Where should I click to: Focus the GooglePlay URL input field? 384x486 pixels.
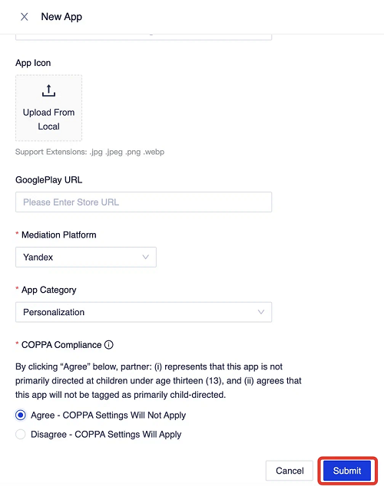[144, 202]
